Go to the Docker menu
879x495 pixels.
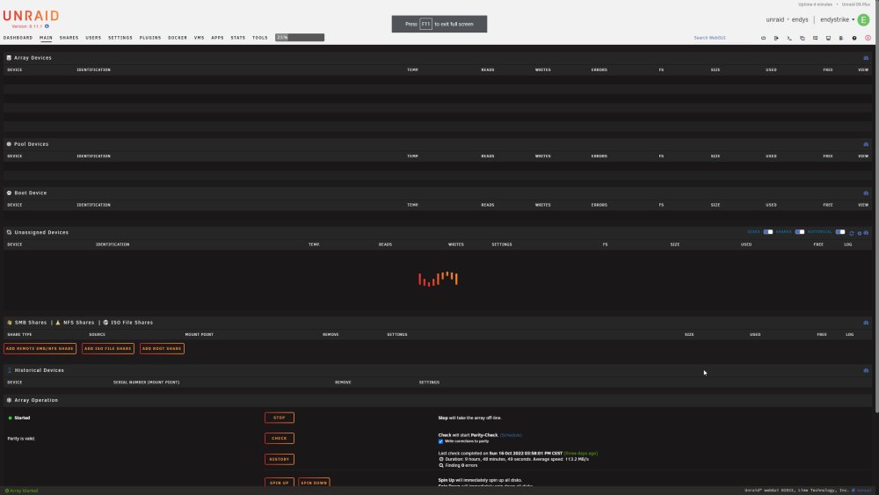coord(178,38)
